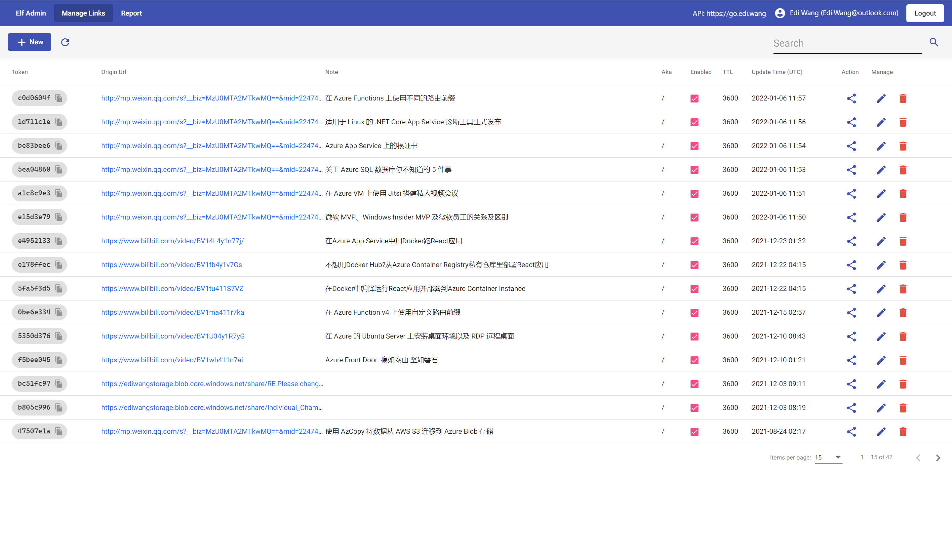Copy the token c0d0604f using its copy icon

click(x=59, y=98)
